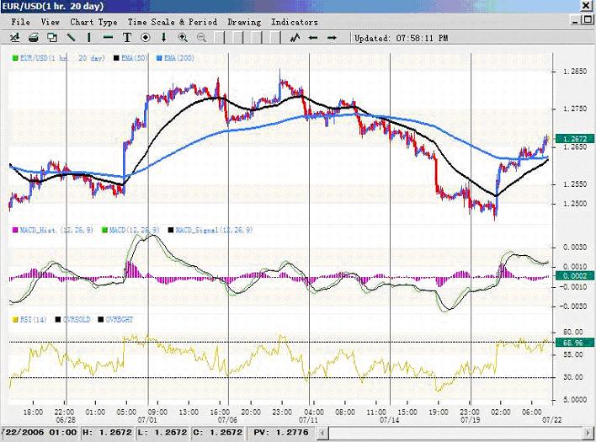596x442 pixels.
Task: Open the View menu
Action: tap(51, 22)
